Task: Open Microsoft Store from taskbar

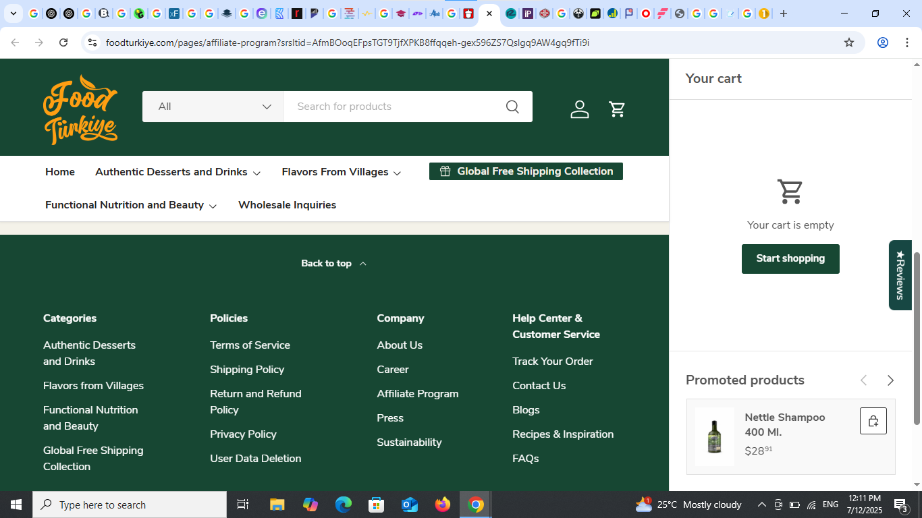Action: (x=377, y=505)
